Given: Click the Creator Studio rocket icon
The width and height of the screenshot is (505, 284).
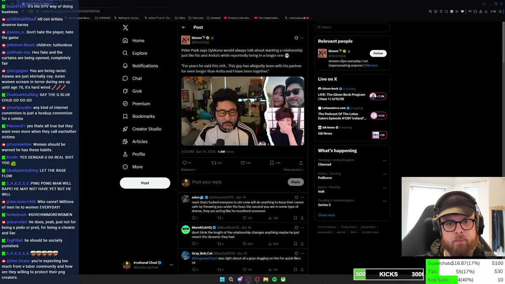Looking at the screenshot, I should (125, 129).
